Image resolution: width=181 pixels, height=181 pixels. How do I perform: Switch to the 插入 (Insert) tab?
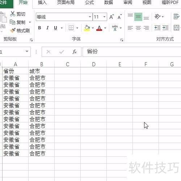(42, 3)
